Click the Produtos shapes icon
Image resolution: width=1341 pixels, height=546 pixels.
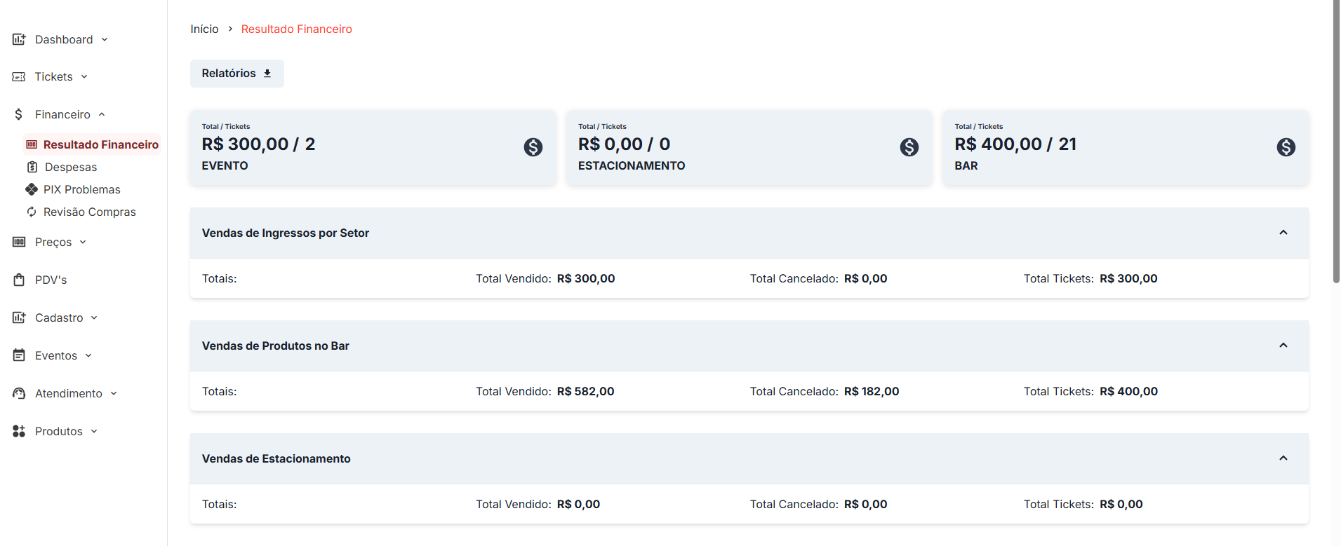point(19,431)
